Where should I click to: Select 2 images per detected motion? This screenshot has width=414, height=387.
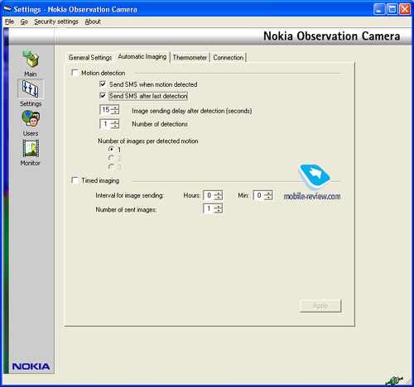tap(111, 158)
